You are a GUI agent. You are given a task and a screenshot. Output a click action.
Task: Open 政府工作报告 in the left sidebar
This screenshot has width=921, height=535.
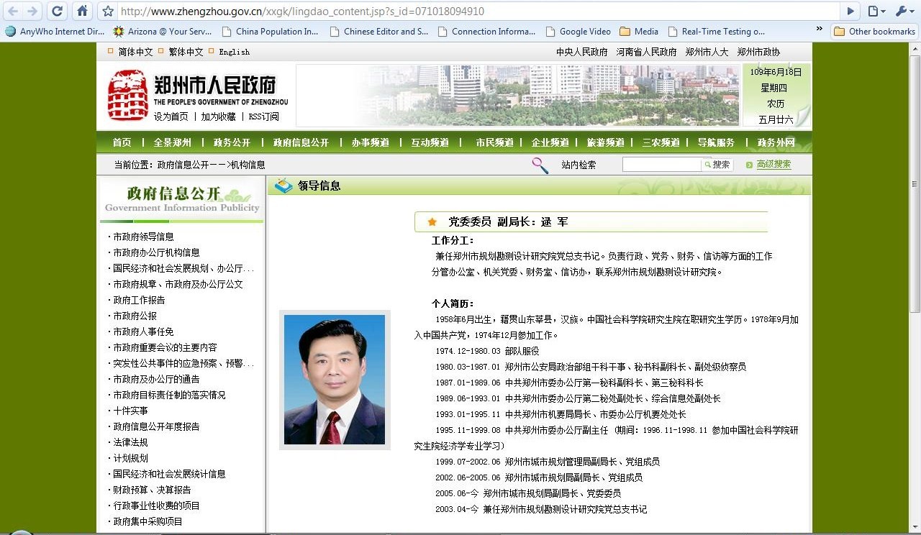pyautogui.click(x=139, y=300)
